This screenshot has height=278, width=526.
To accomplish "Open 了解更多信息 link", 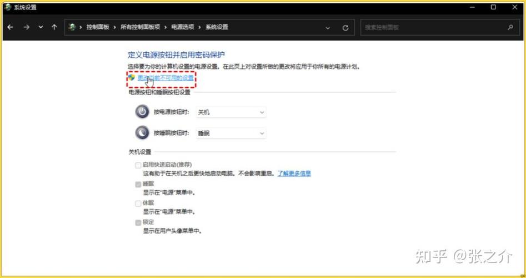I will [294, 173].
